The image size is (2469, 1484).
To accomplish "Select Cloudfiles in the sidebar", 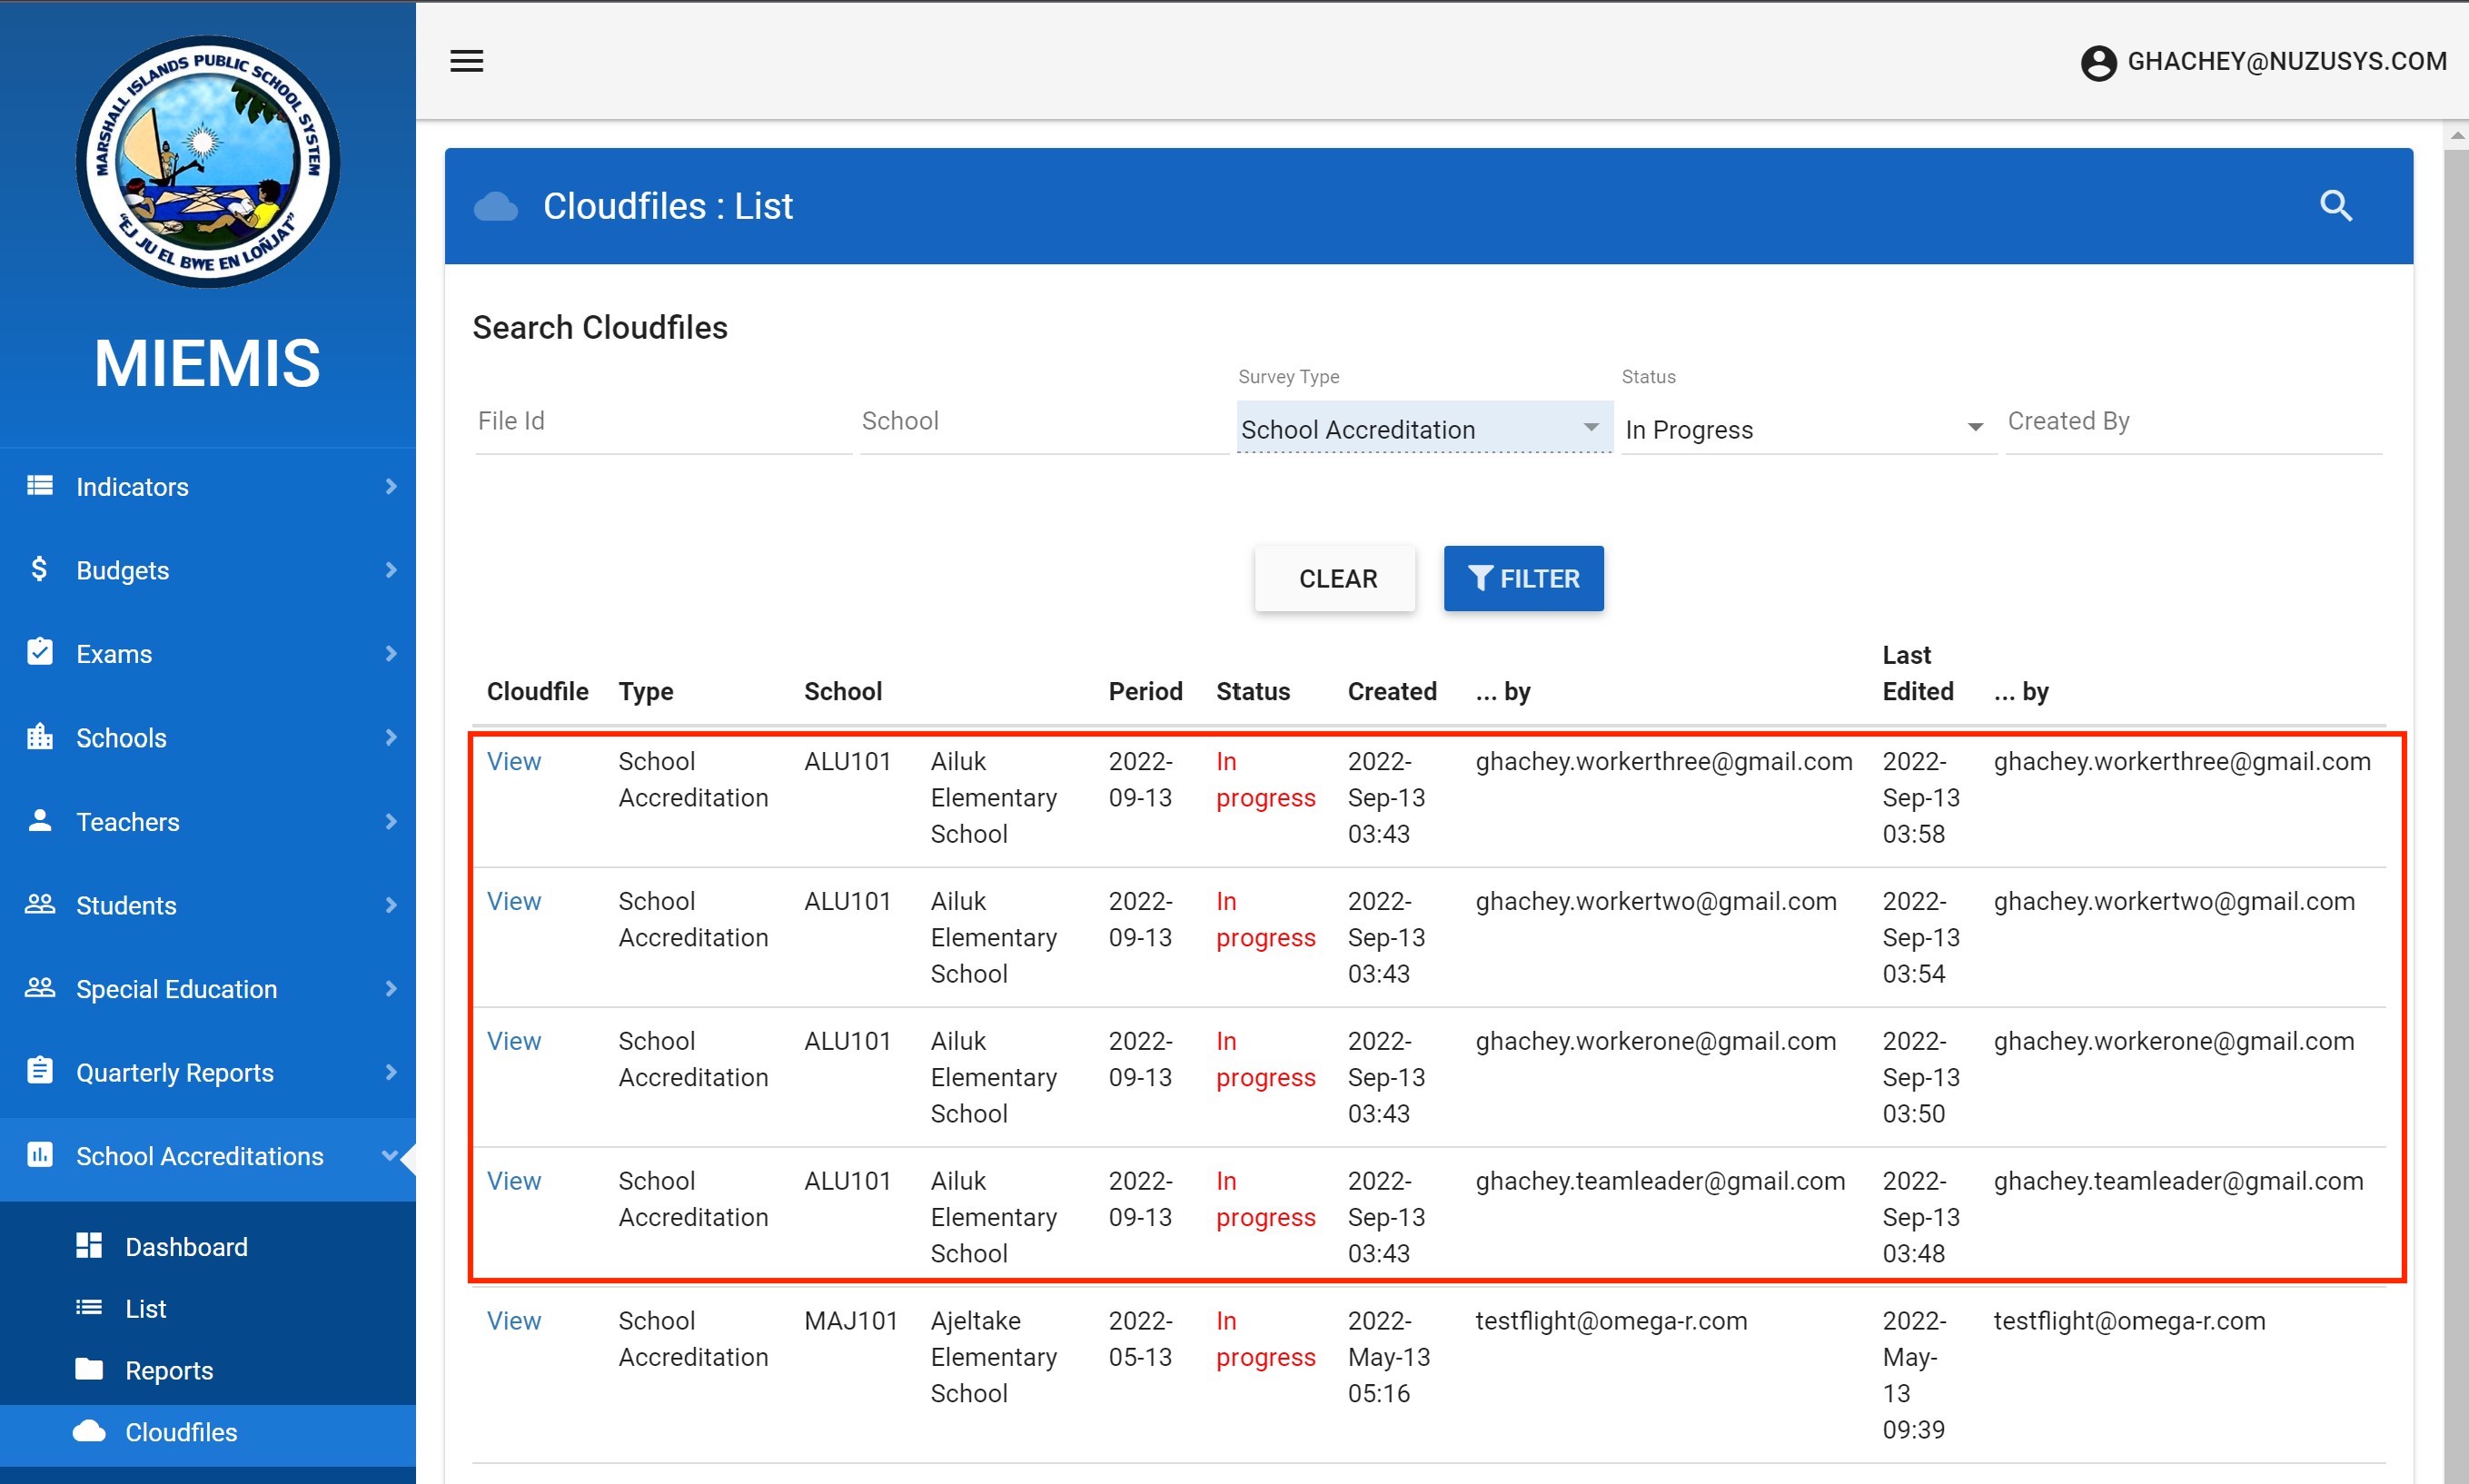I will [x=181, y=1432].
